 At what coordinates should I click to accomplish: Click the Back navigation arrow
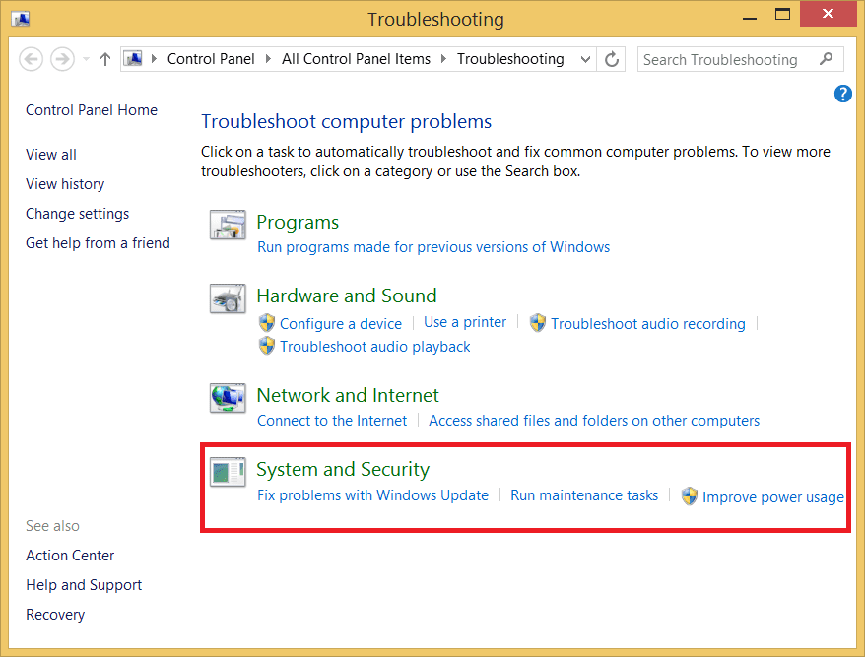tap(31, 59)
